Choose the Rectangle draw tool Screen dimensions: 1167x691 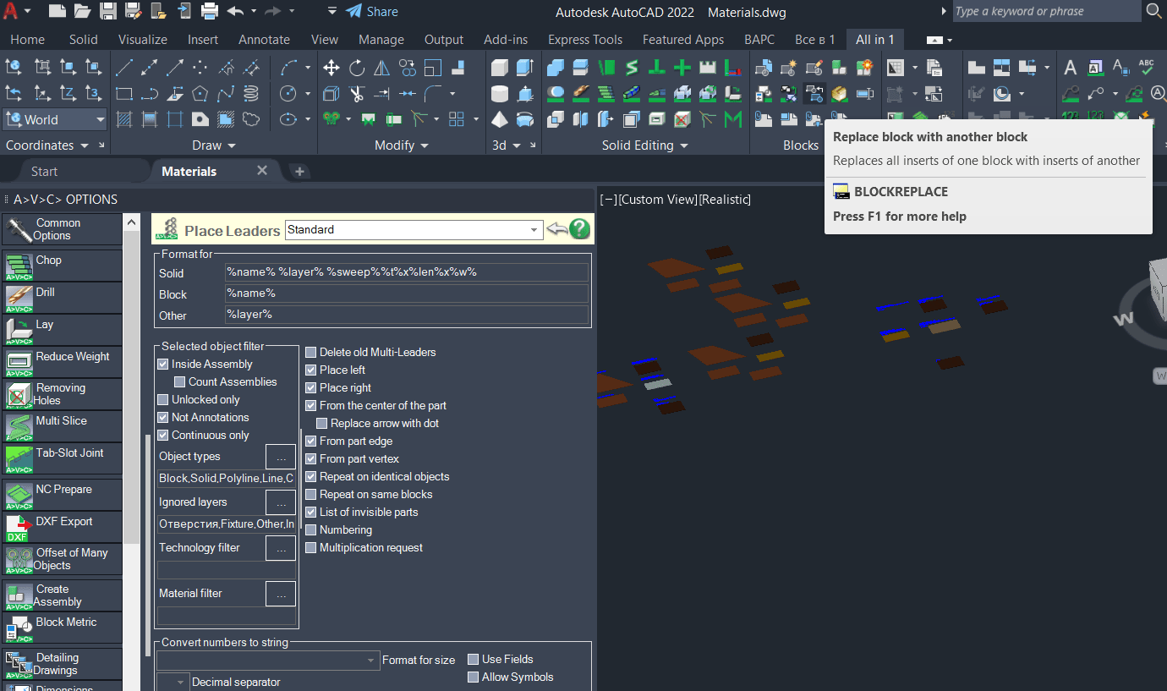click(124, 93)
